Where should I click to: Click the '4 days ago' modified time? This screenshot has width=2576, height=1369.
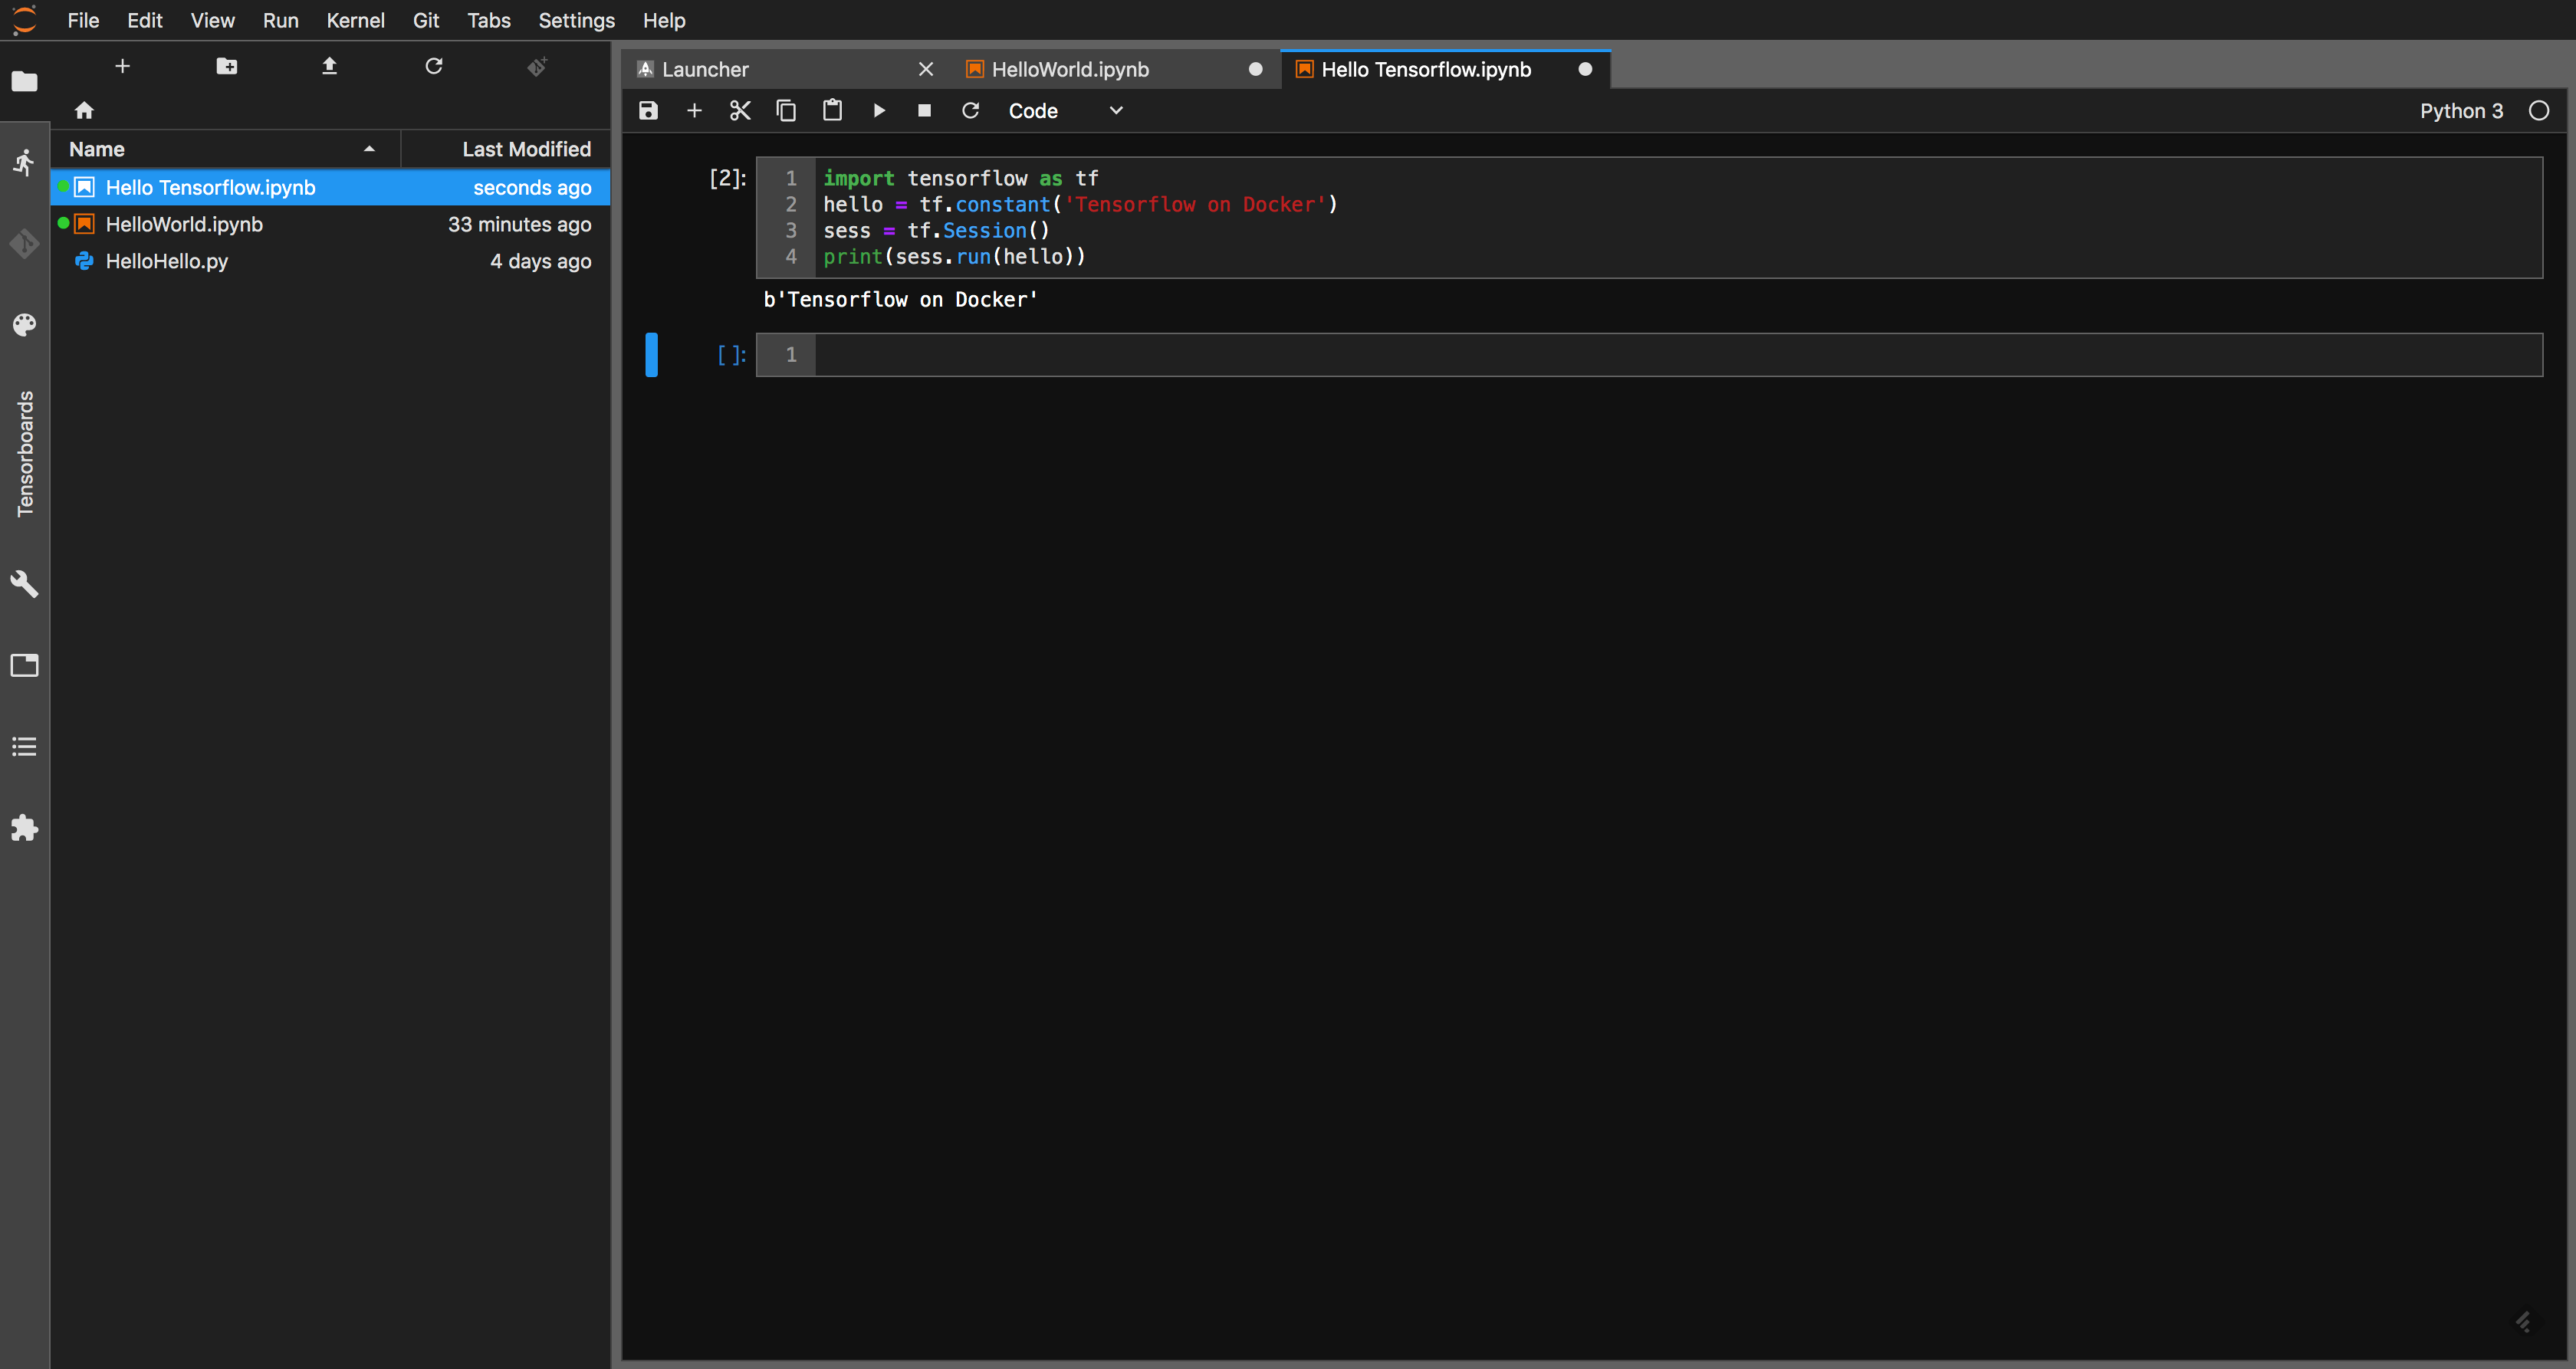[x=540, y=261]
